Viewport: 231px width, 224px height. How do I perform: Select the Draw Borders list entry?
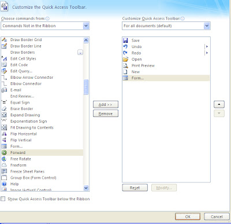42,52
